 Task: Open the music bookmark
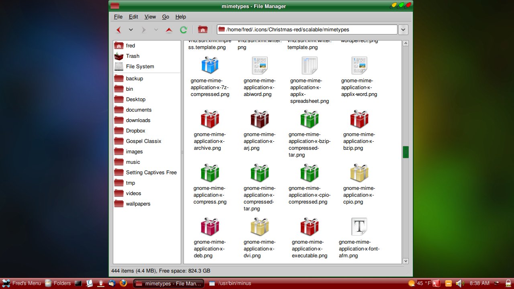(147, 162)
